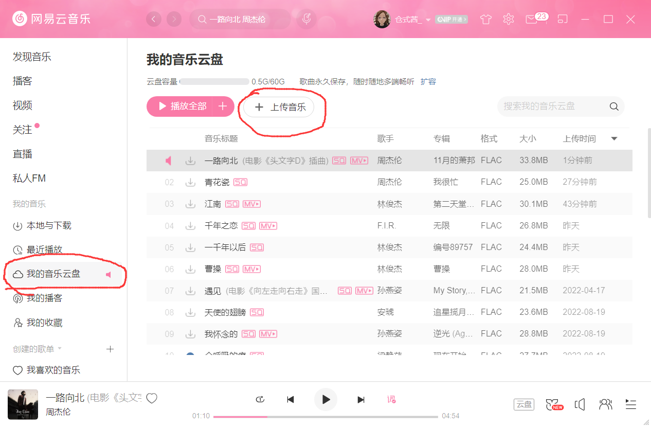651x427 pixels.
Task: Go forward with the right arrow button
Action: click(x=174, y=19)
